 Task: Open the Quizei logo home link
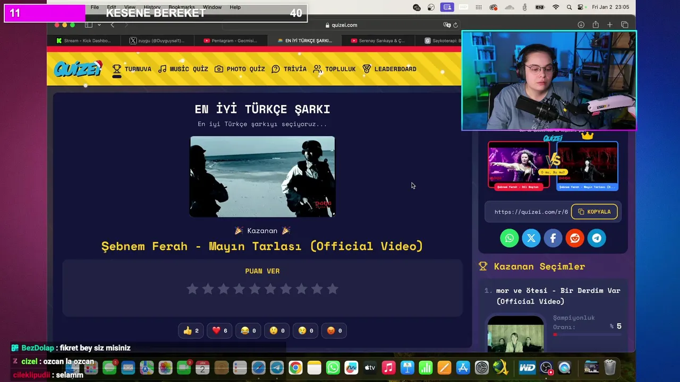pos(78,68)
